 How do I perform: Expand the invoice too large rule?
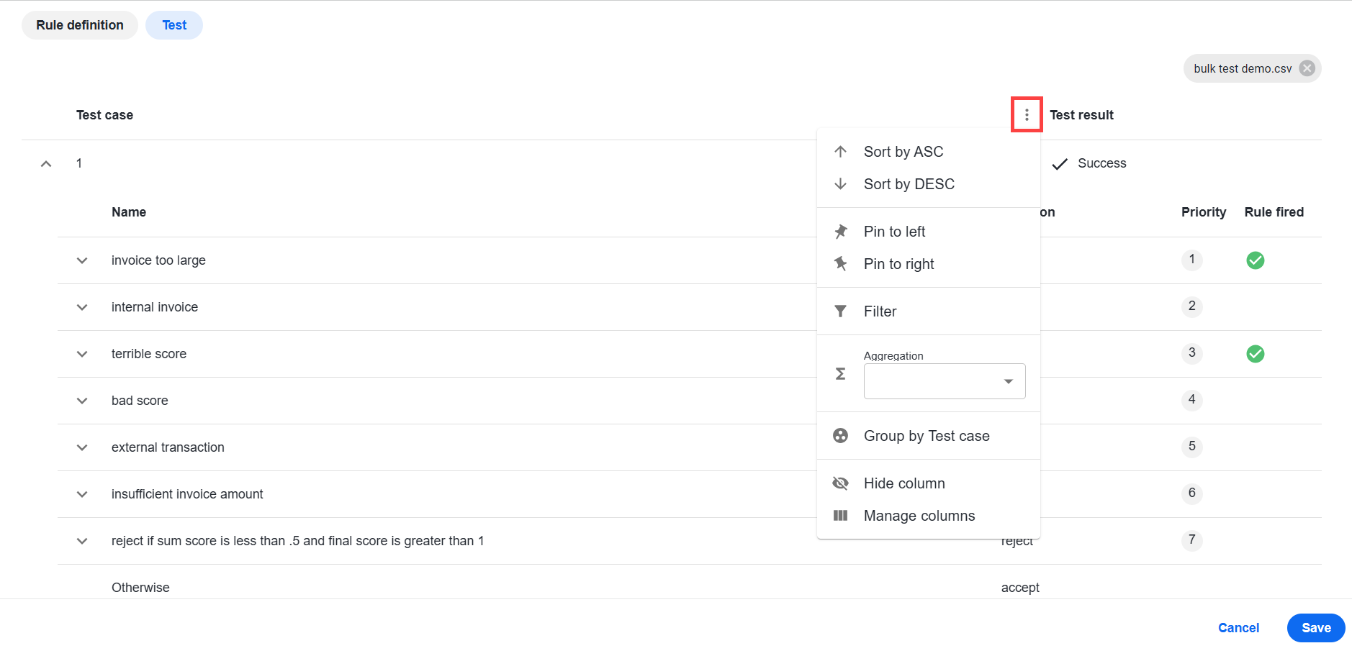82,260
